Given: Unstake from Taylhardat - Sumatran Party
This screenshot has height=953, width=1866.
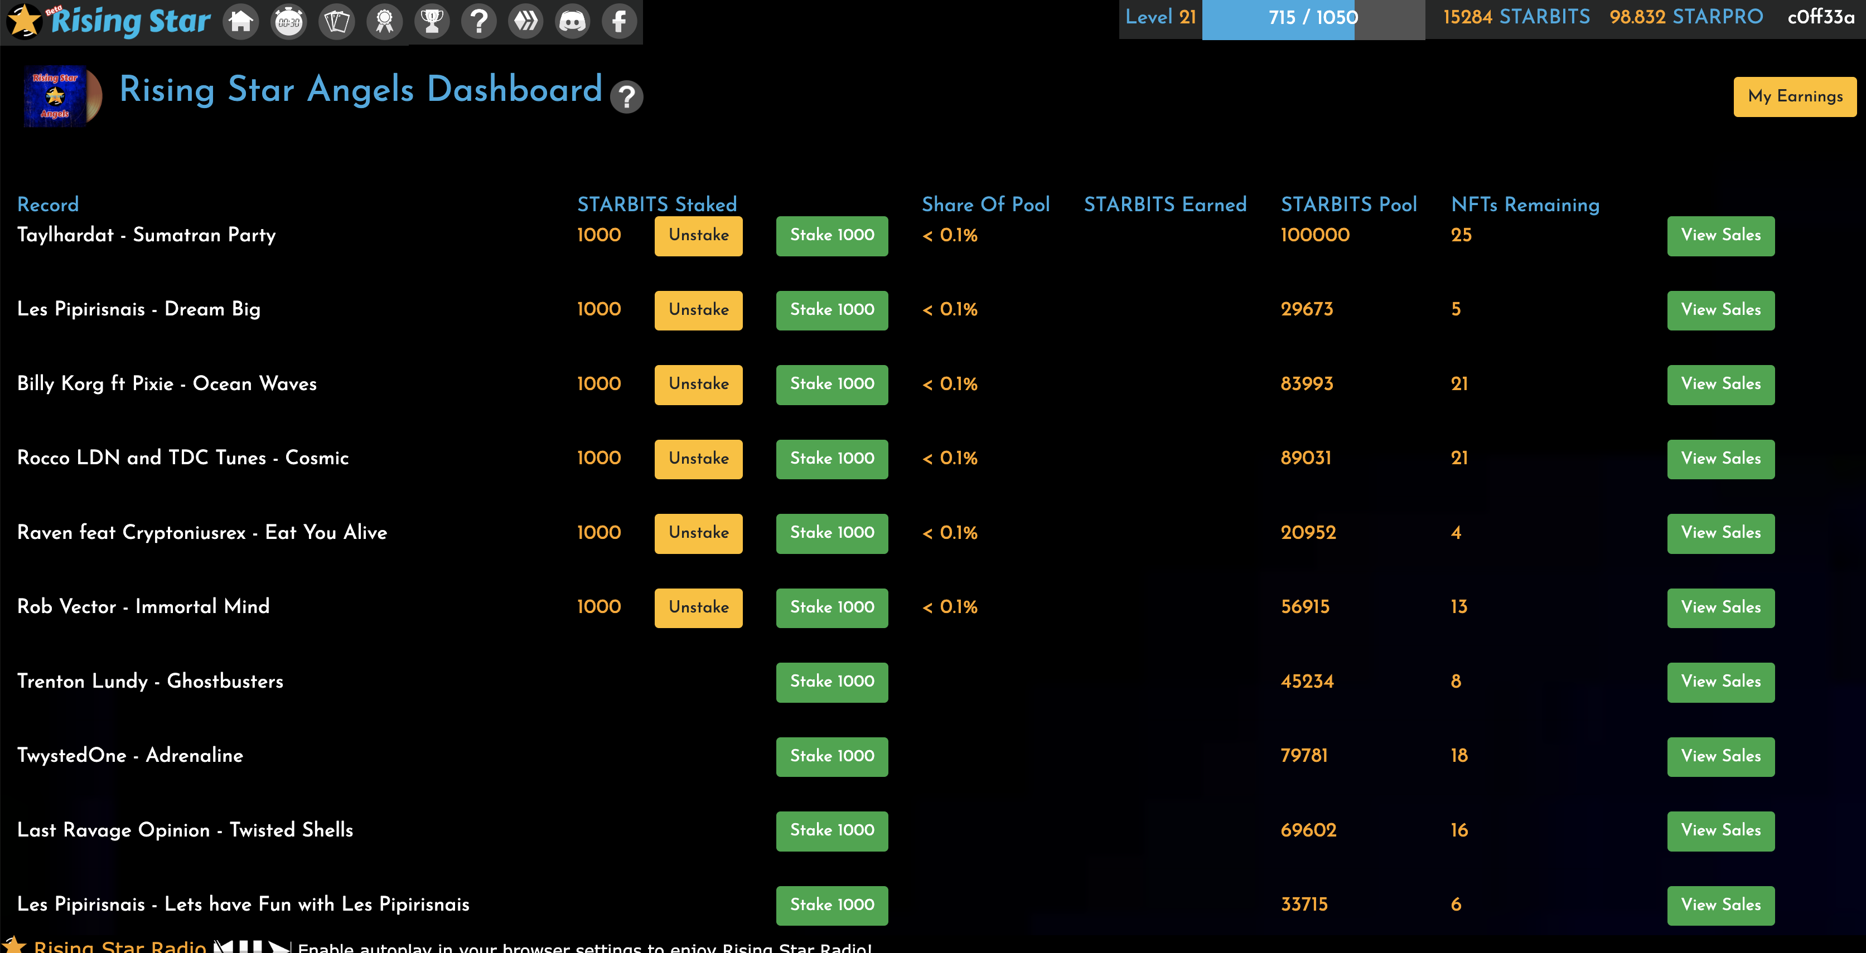Looking at the screenshot, I should [x=698, y=235].
